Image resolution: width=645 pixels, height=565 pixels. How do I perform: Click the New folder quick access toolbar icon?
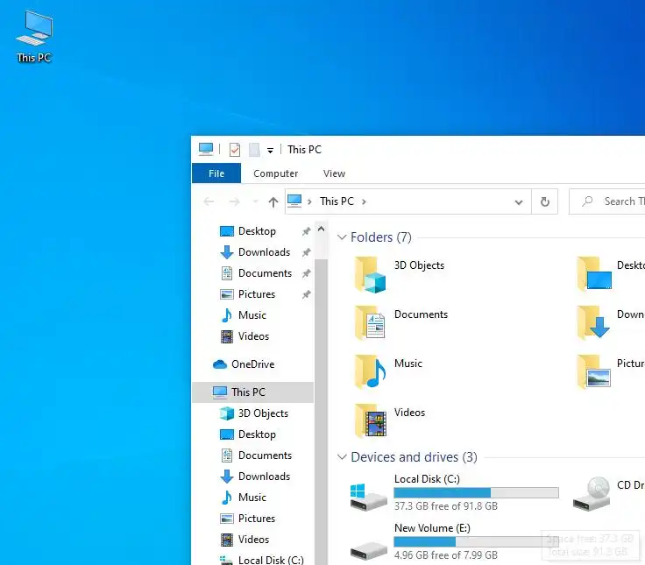pos(254,150)
